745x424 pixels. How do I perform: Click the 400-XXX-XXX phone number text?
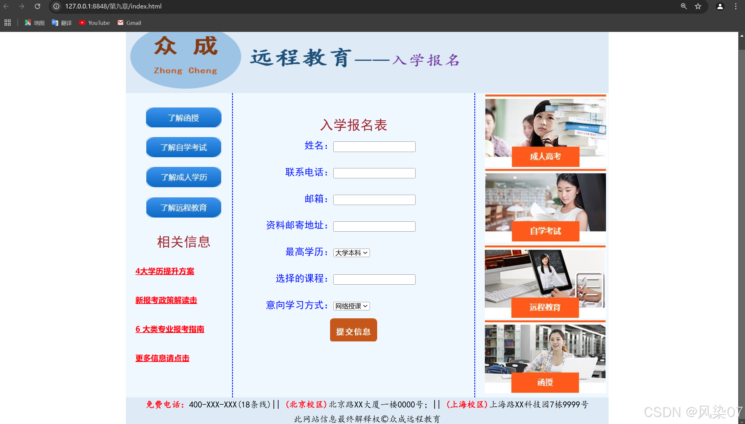click(x=213, y=405)
